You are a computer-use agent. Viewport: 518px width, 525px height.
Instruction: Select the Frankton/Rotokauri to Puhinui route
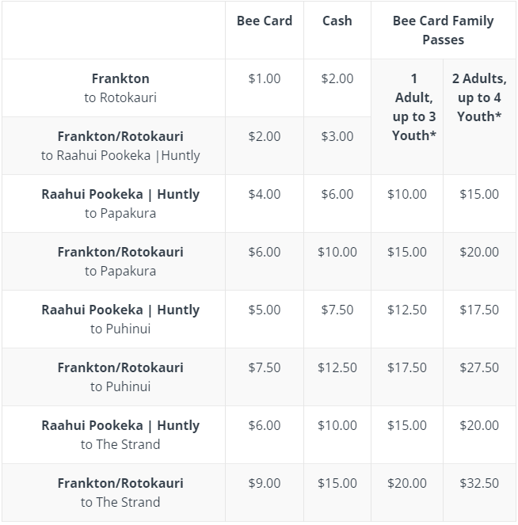coord(120,377)
